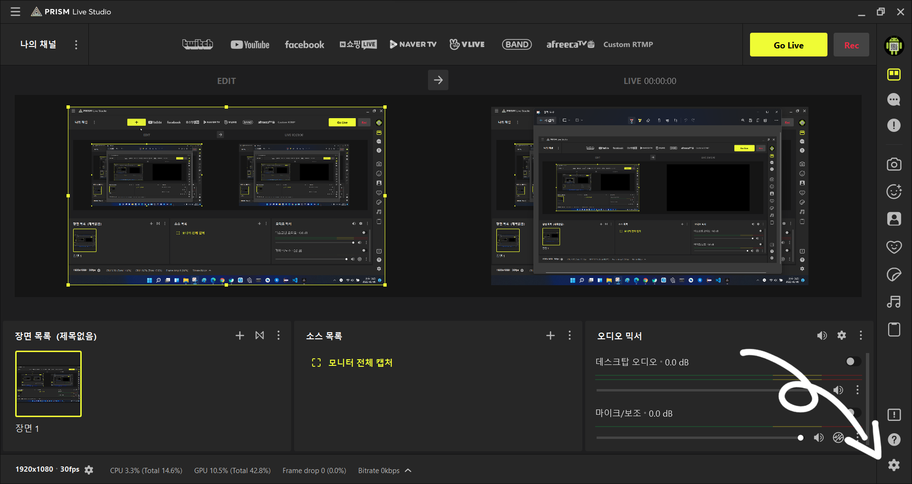Start recording with Rec button
The width and height of the screenshot is (912, 484).
(x=851, y=45)
